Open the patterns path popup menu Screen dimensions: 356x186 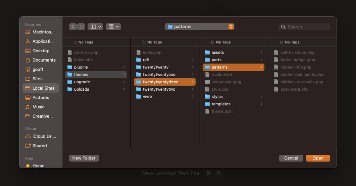tap(200, 27)
